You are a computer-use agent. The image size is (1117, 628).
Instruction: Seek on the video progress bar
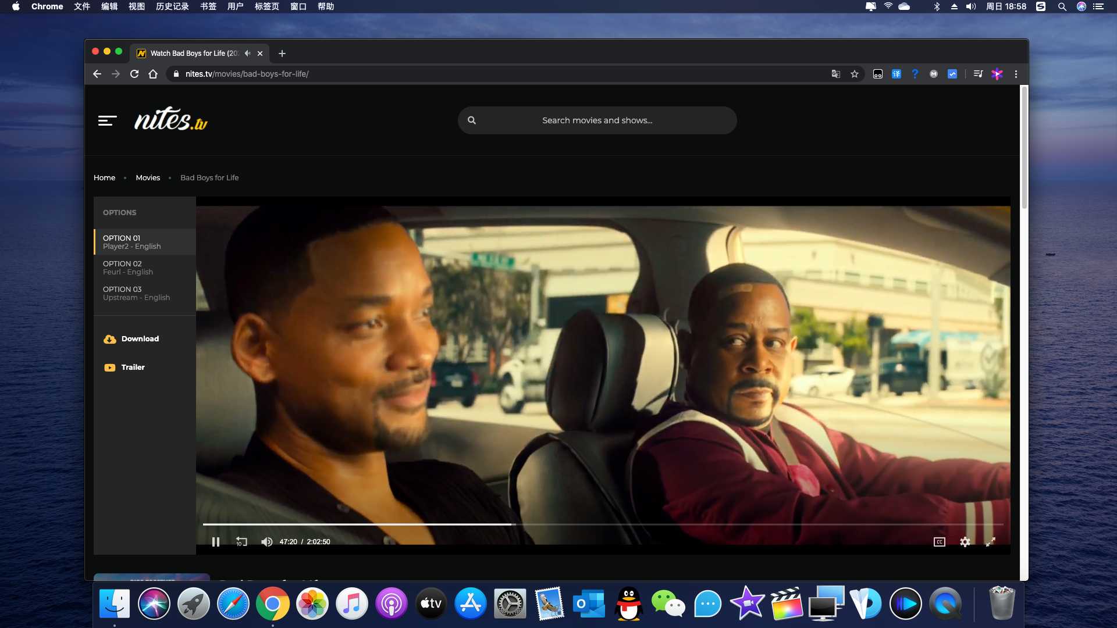coord(603,524)
